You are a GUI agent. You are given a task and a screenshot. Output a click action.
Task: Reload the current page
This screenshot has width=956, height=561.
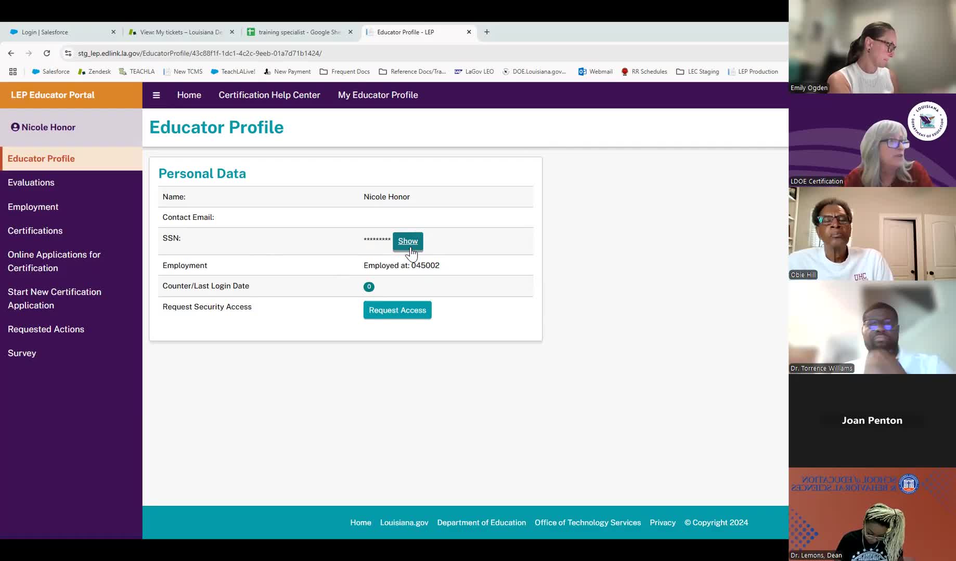pyautogui.click(x=47, y=53)
